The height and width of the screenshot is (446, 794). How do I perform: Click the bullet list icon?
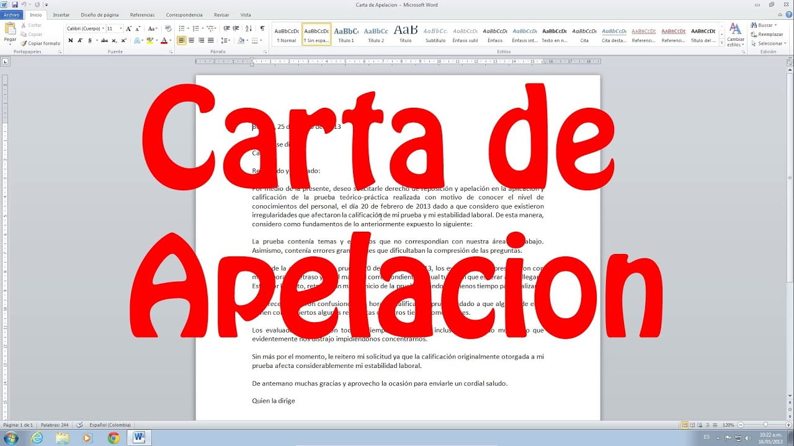click(x=182, y=28)
